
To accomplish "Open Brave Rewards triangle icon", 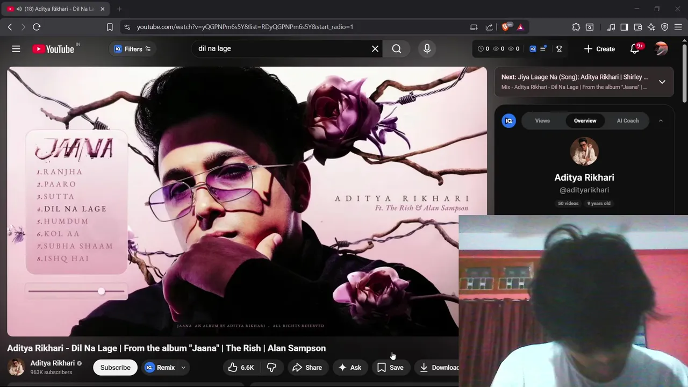I will tap(520, 27).
